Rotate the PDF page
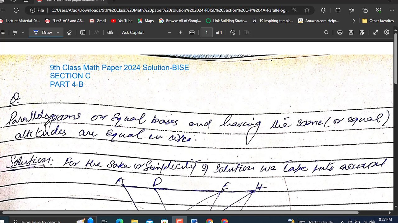This screenshot has height=223, width=398. pos(233,32)
